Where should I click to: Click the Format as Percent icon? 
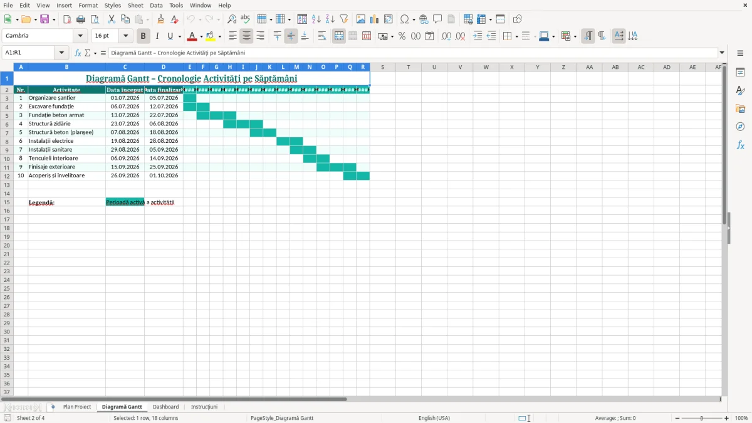[x=402, y=36]
